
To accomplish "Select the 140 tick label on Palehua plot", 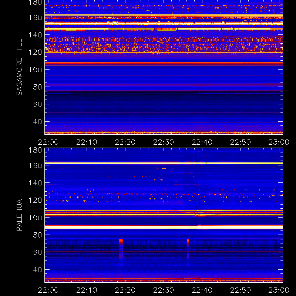I will coord(35,183).
